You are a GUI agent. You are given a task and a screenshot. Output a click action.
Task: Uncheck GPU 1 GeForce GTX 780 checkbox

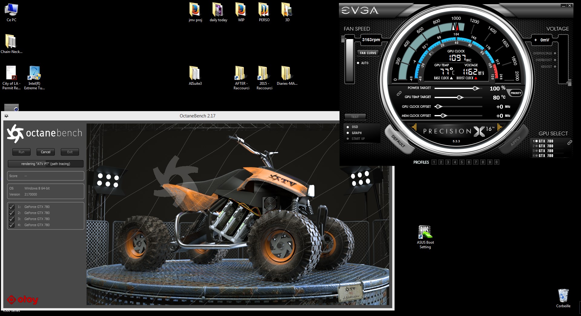[x=12, y=207]
